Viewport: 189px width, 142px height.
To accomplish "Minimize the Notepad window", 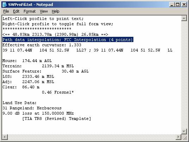I will point(172,5).
